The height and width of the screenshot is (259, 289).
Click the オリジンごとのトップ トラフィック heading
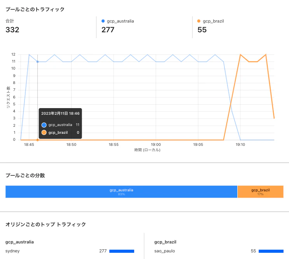tap(46, 224)
